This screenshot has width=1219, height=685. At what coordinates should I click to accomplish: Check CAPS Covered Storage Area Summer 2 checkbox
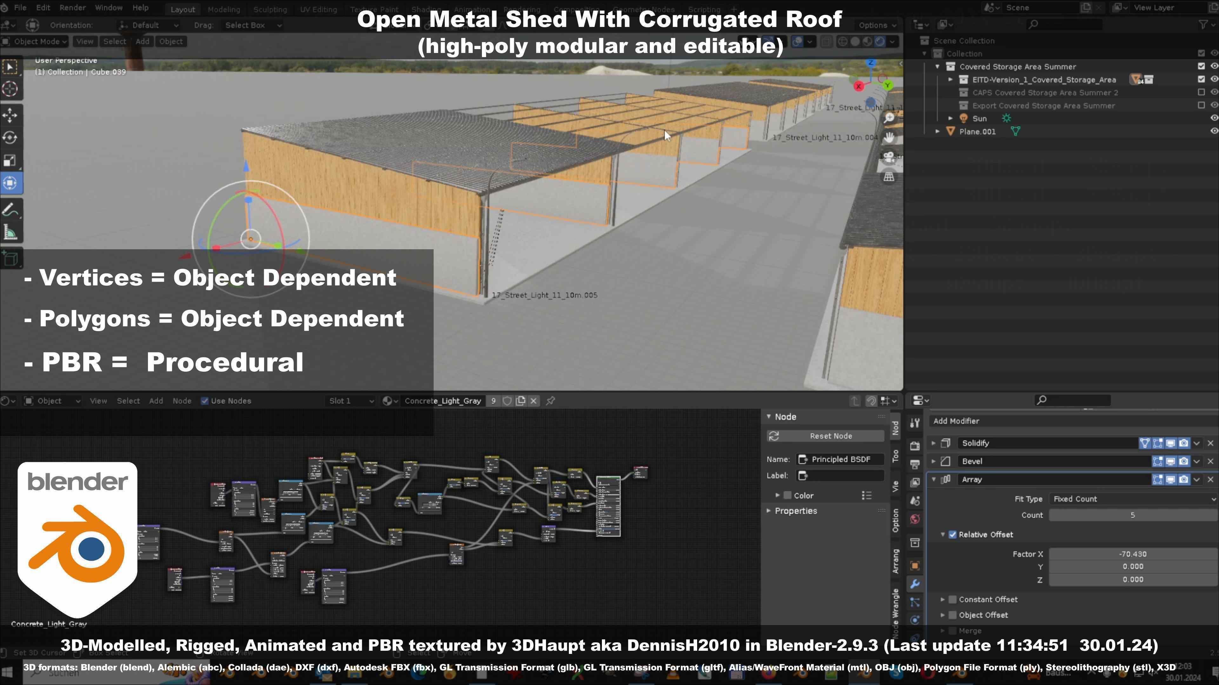[x=1201, y=92]
